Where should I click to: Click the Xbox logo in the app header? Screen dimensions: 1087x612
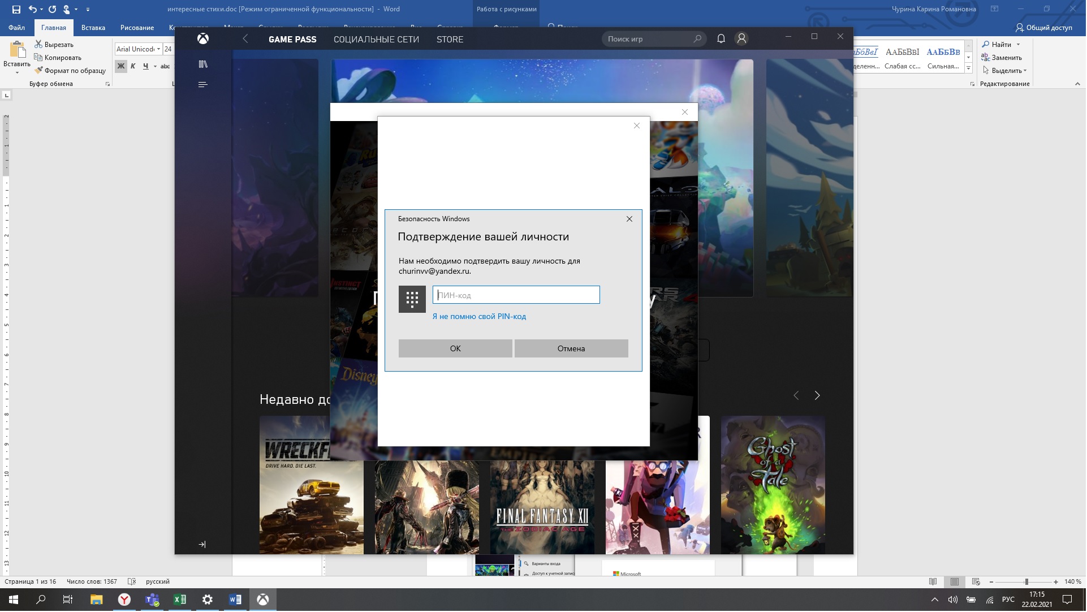[203, 39]
